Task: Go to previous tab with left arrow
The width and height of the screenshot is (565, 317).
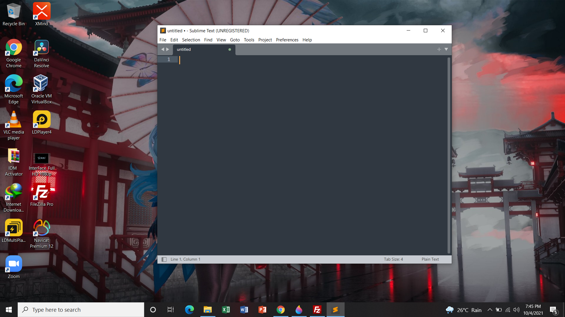Action: click(162, 49)
